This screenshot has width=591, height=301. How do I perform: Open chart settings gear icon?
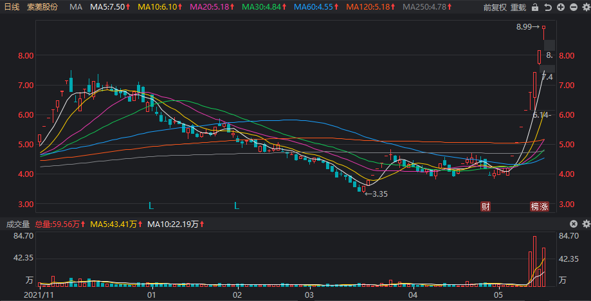[586, 7]
